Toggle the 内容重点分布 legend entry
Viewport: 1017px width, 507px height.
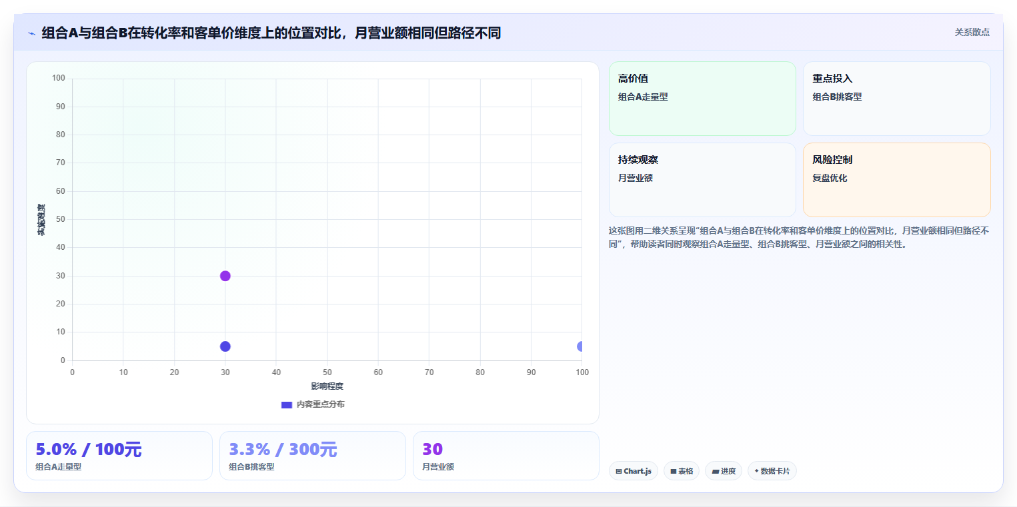[313, 404]
